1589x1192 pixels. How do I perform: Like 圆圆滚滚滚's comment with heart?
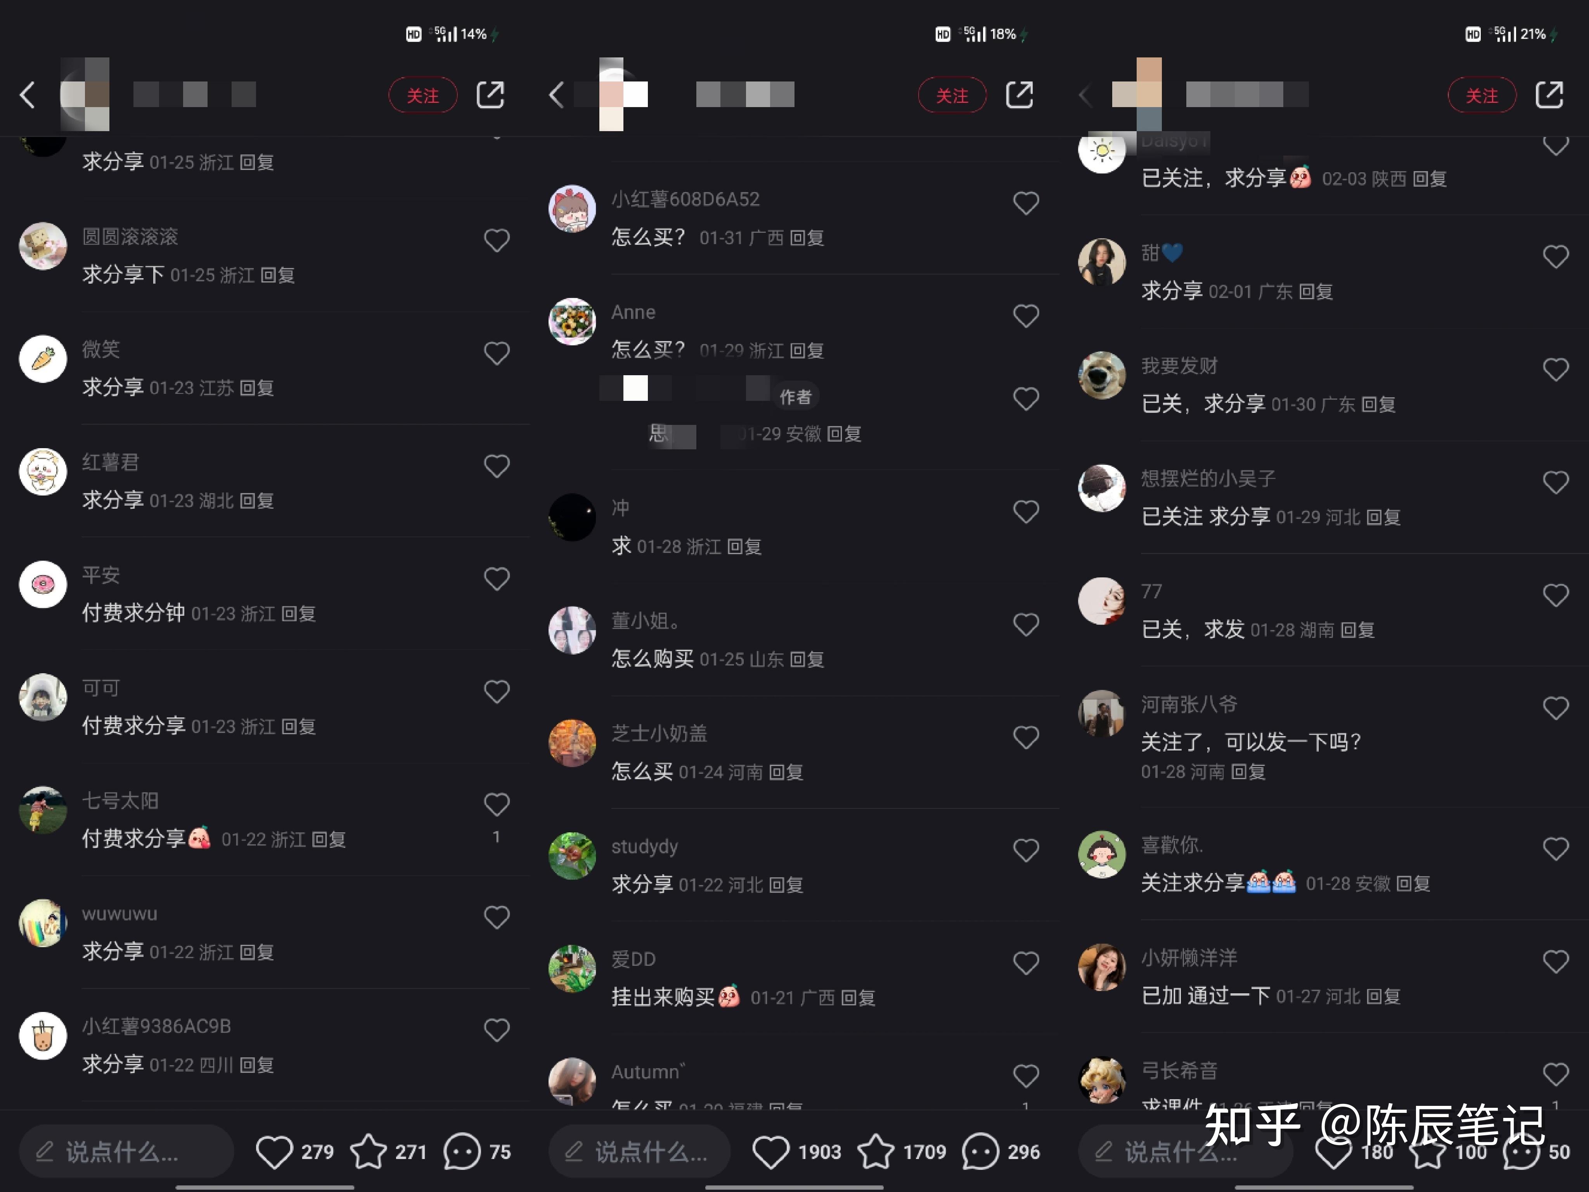tap(497, 240)
